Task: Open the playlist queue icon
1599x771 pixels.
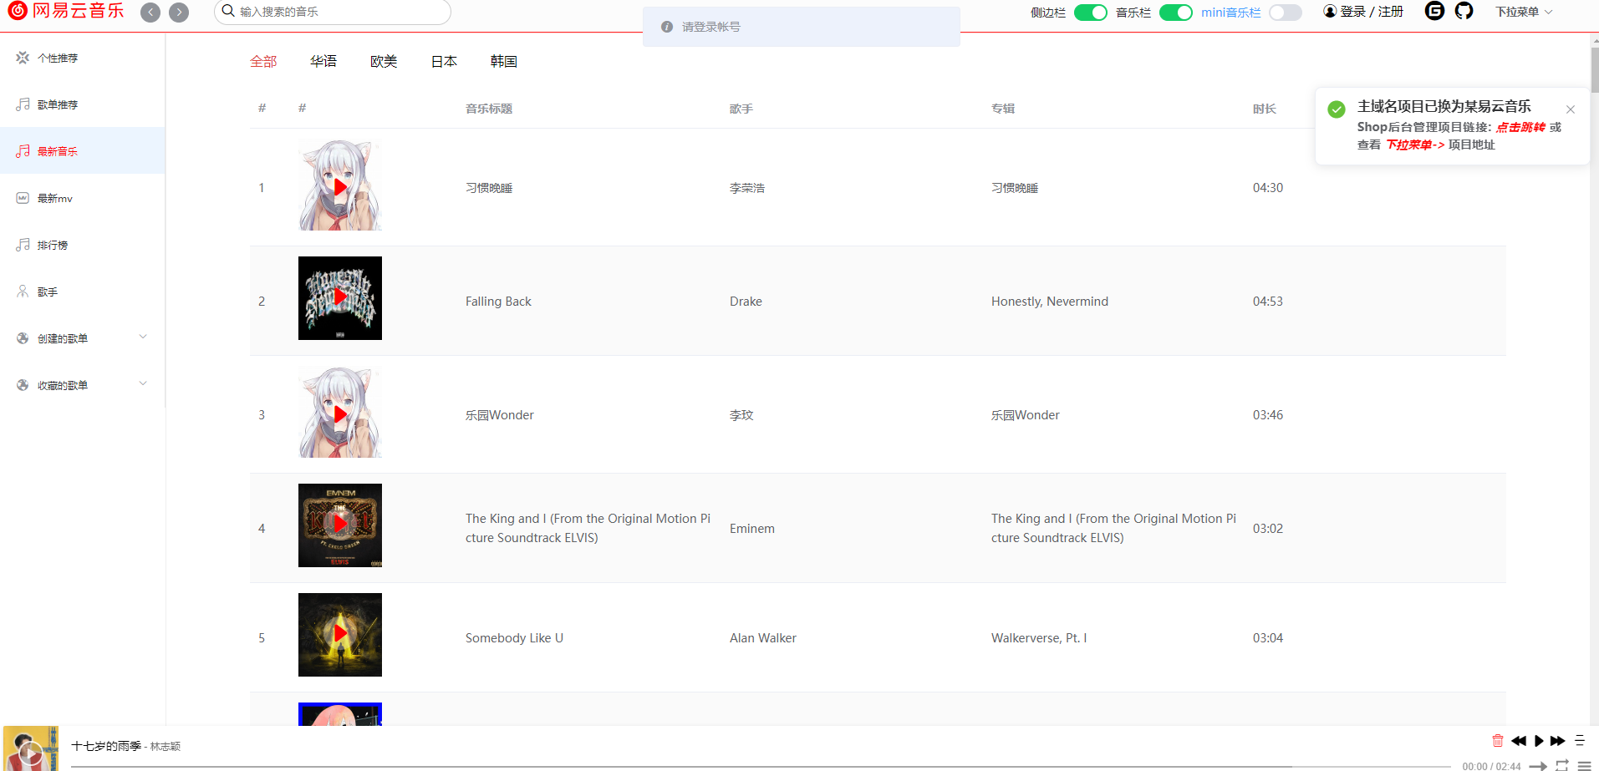Action: tap(1584, 765)
